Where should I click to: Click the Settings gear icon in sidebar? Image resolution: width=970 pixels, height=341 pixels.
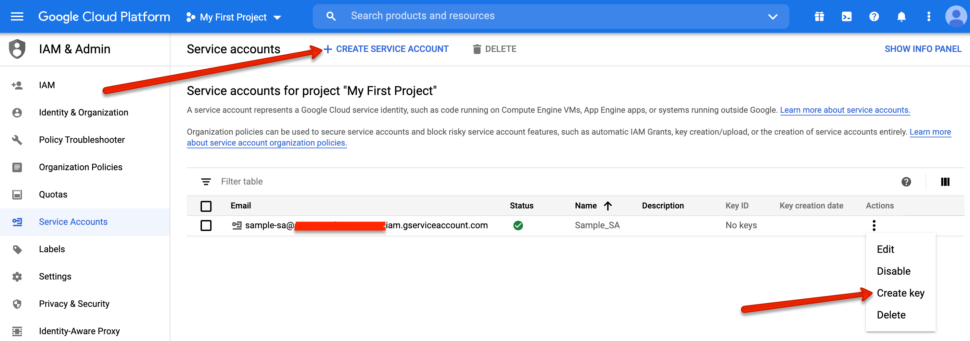(x=17, y=277)
